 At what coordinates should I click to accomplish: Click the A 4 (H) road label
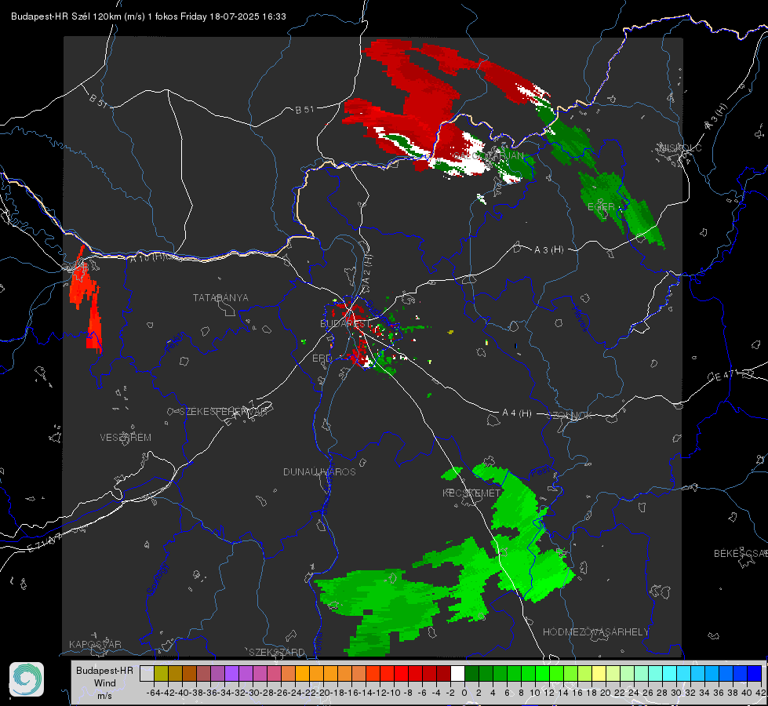(x=517, y=413)
